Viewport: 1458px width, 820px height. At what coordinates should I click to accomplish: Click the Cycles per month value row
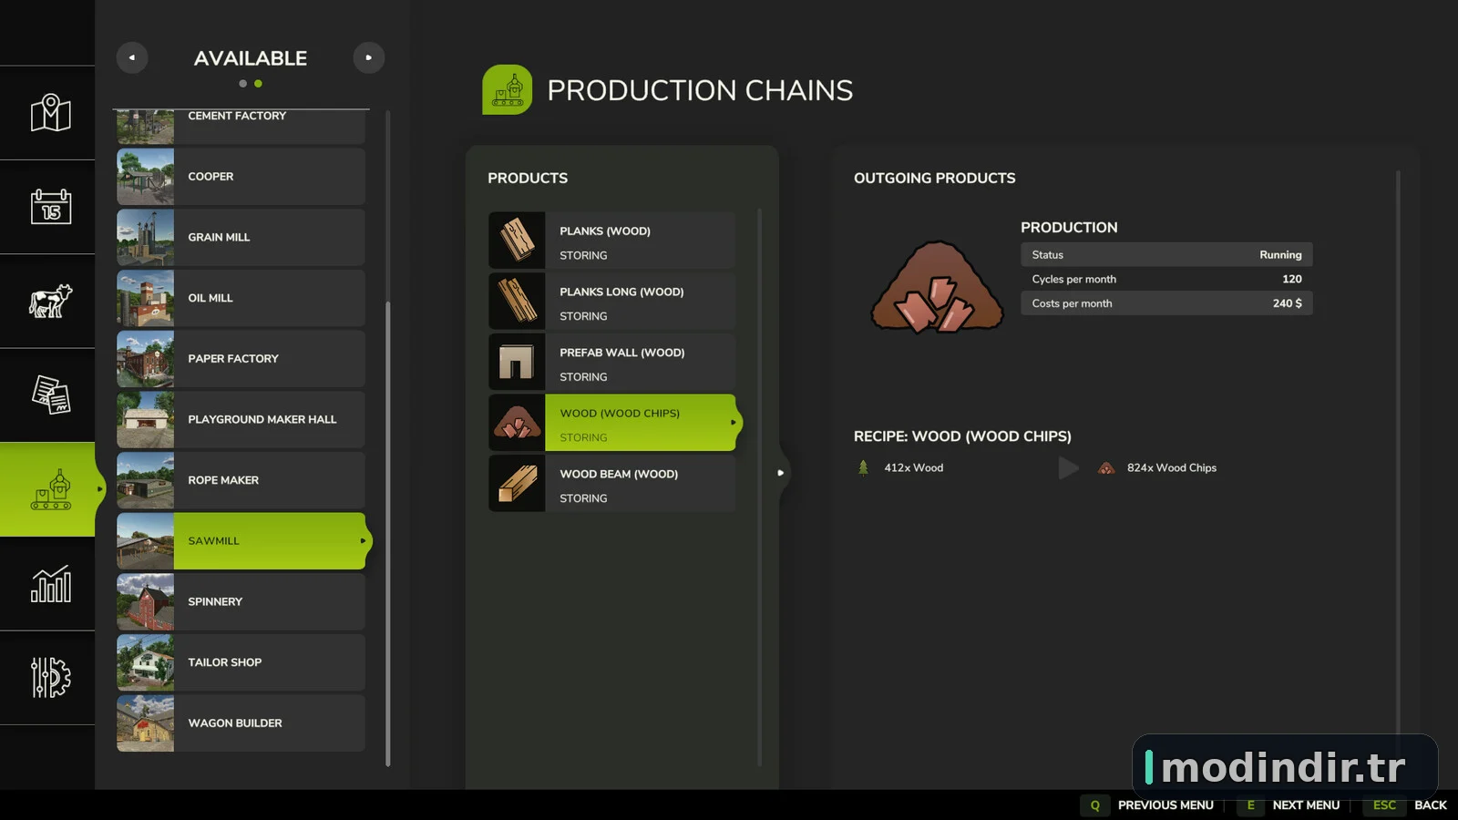[1166, 280]
